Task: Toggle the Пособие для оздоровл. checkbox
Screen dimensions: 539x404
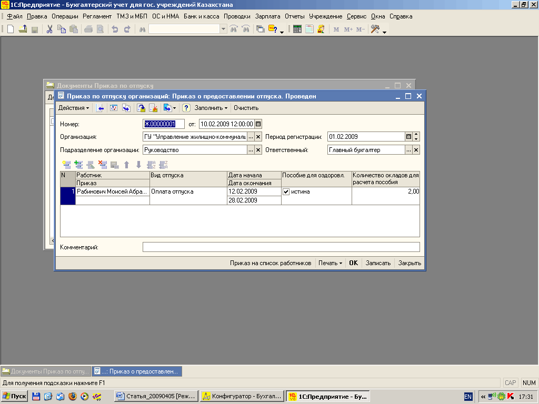Action: point(286,191)
